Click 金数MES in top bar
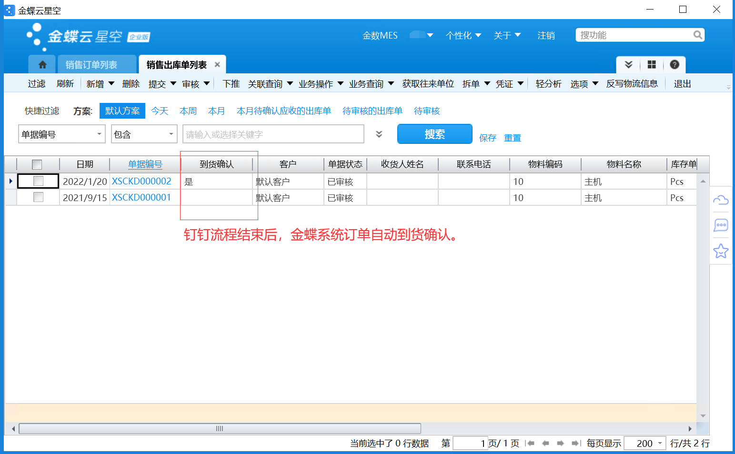The image size is (735, 454). pos(380,35)
